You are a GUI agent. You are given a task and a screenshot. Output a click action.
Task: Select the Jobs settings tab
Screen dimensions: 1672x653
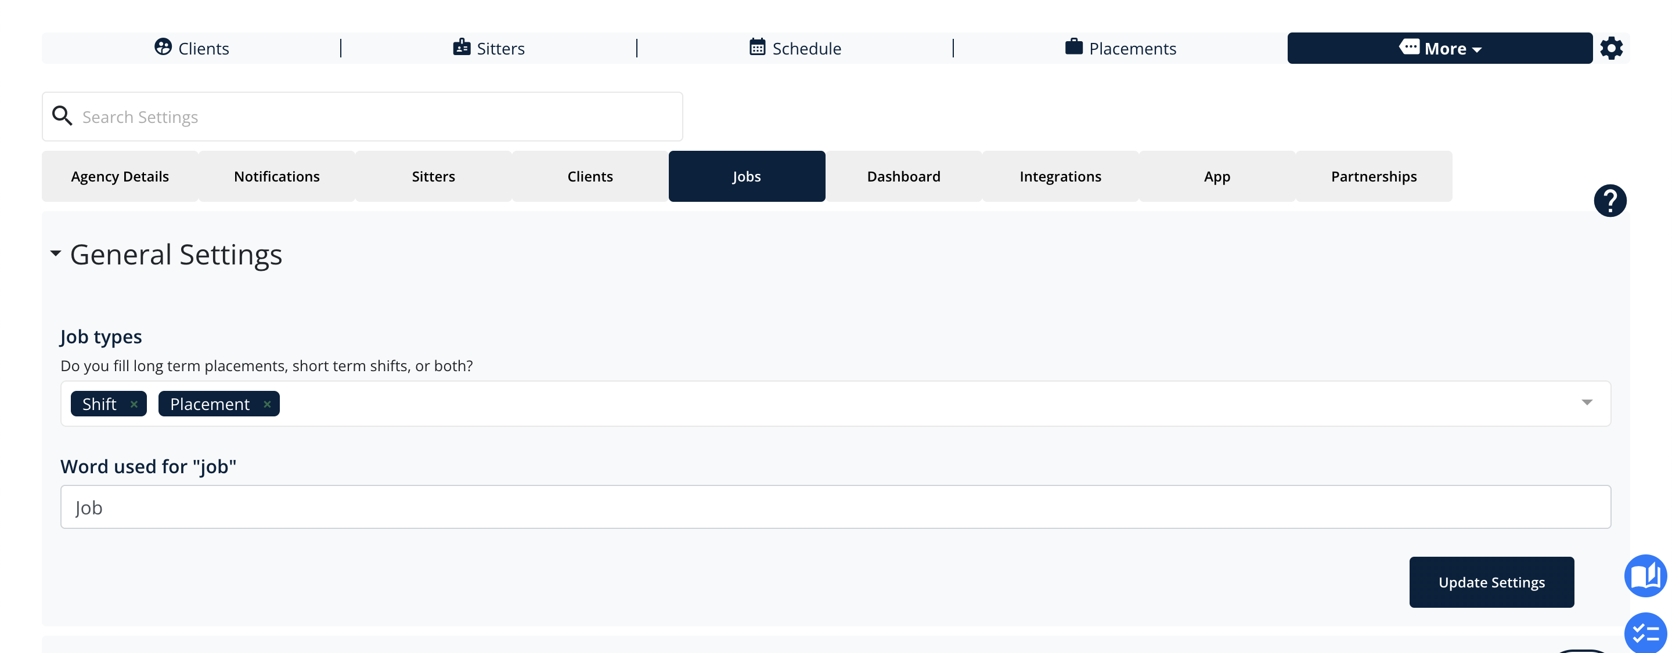pyautogui.click(x=747, y=176)
